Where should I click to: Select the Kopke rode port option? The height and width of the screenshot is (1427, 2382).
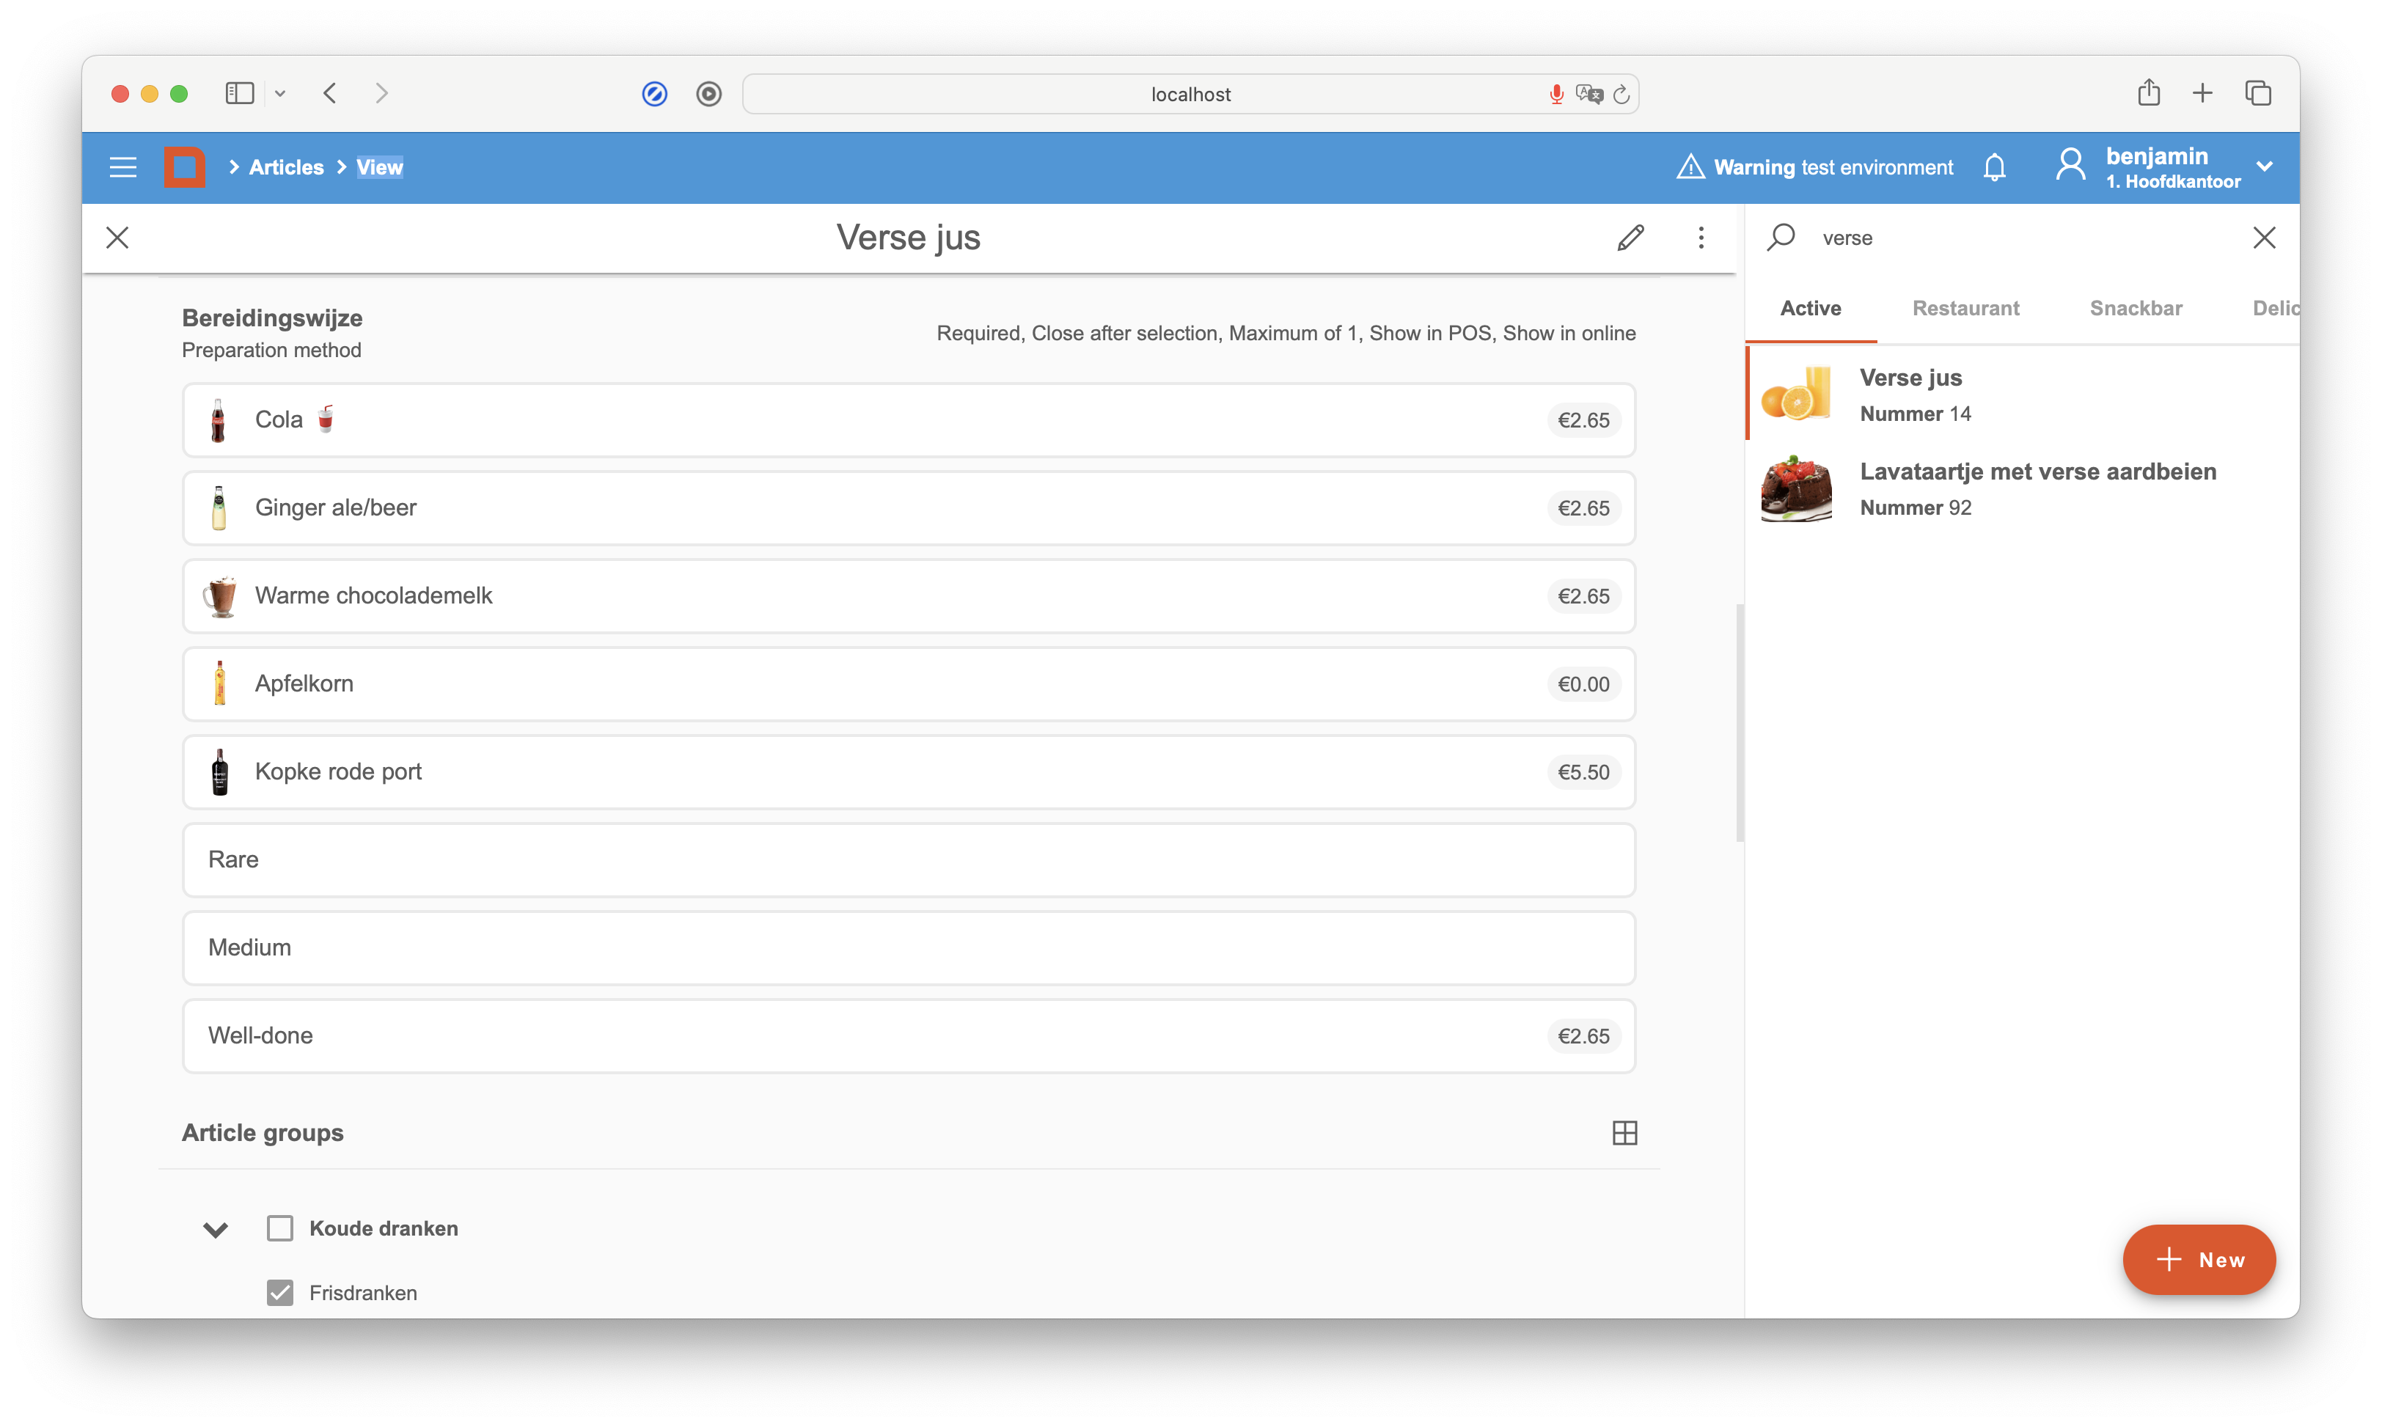(909, 772)
